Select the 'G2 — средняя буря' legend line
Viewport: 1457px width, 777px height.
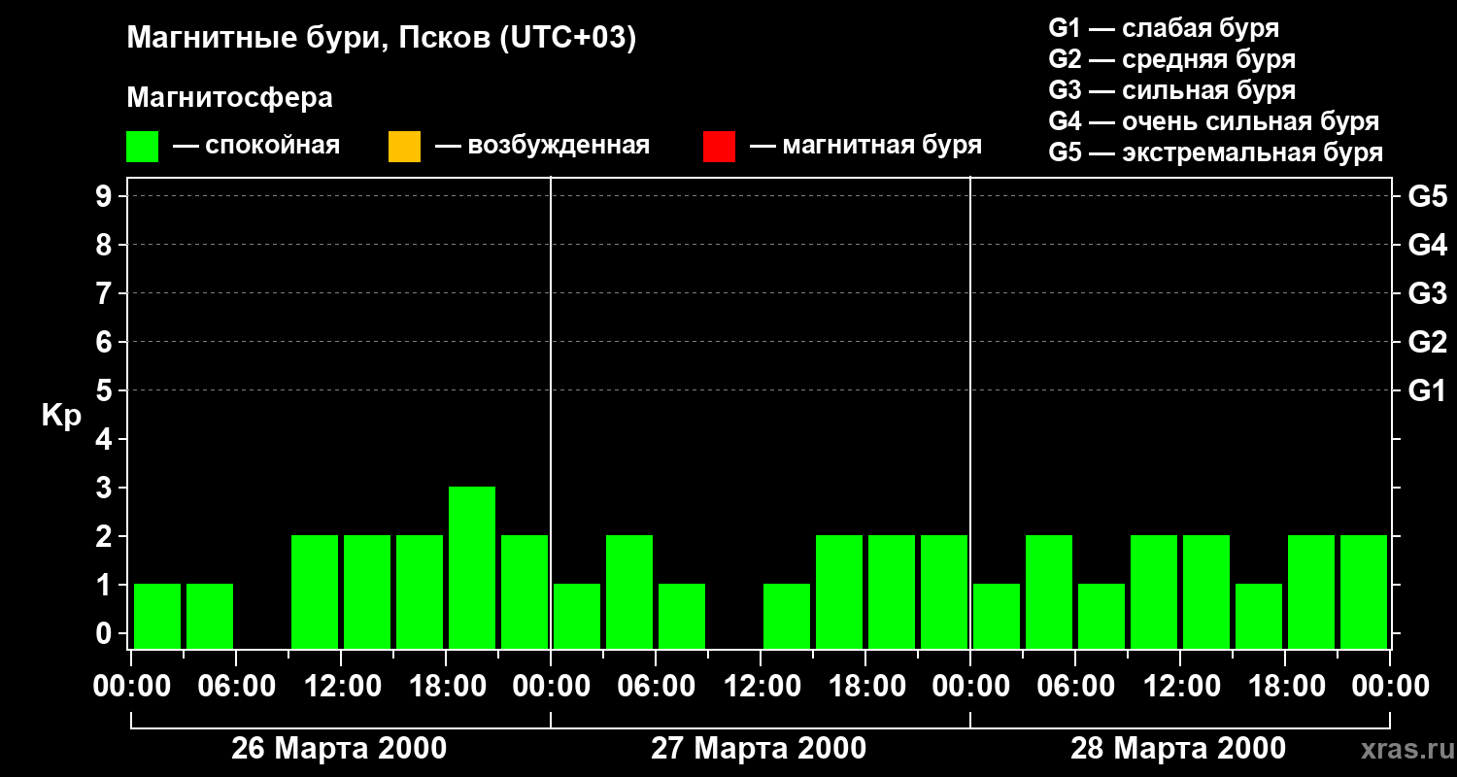[x=1172, y=59]
